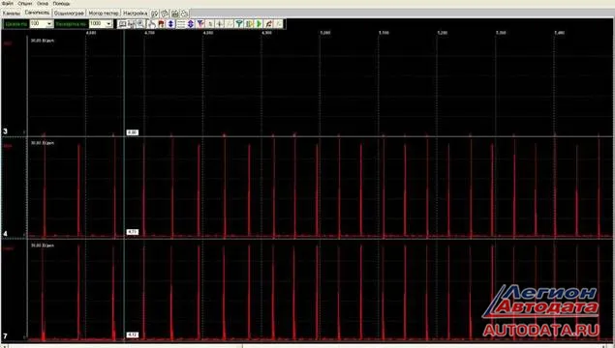
Task: Open the Файл menu
Action: point(8,4)
